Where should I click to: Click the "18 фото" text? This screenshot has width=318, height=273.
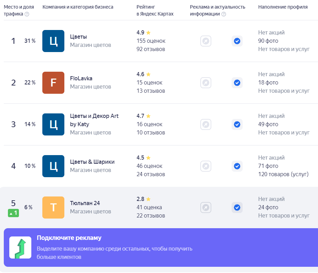[x=268, y=82]
